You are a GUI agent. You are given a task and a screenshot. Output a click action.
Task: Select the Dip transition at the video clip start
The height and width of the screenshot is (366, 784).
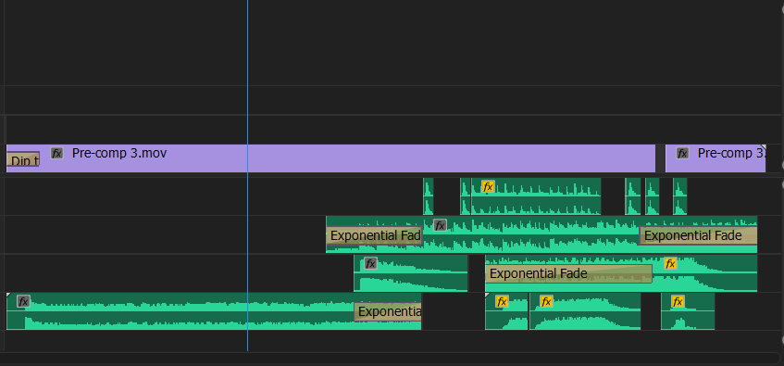coord(23,159)
